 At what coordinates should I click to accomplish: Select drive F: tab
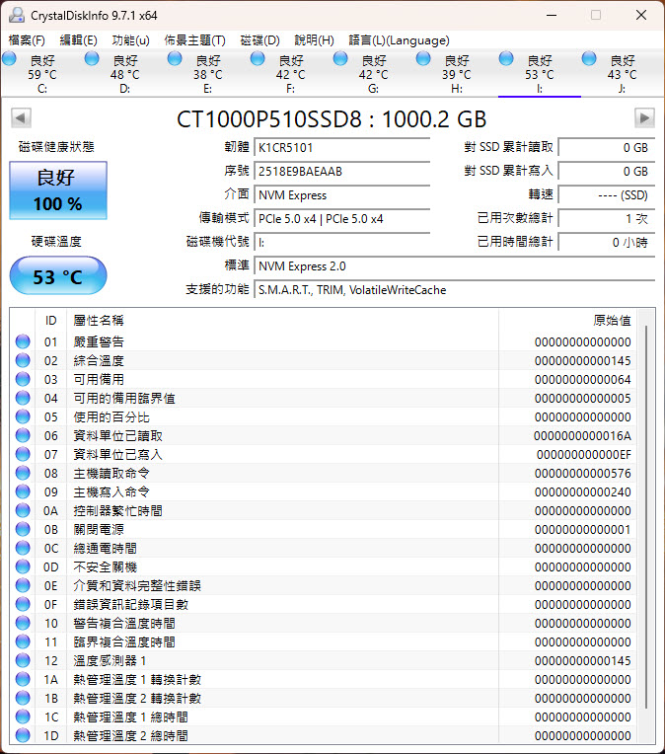[290, 74]
